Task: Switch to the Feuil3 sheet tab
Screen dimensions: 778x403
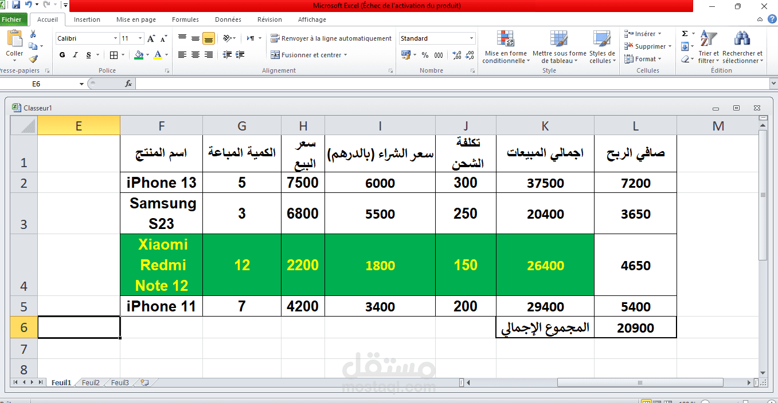Action: coord(120,383)
